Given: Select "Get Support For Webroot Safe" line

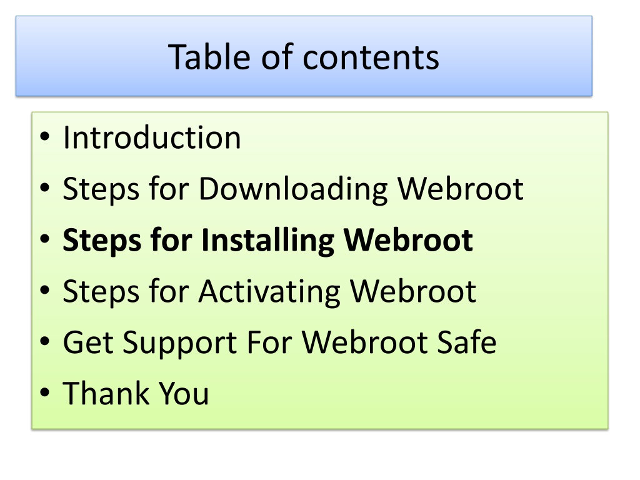Looking at the screenshot, I should tap(279, 343).
